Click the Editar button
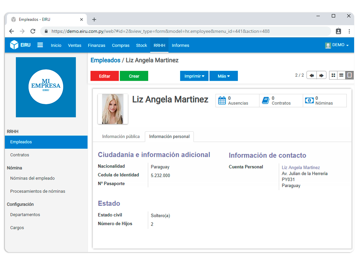 click(x=105, y=76)
